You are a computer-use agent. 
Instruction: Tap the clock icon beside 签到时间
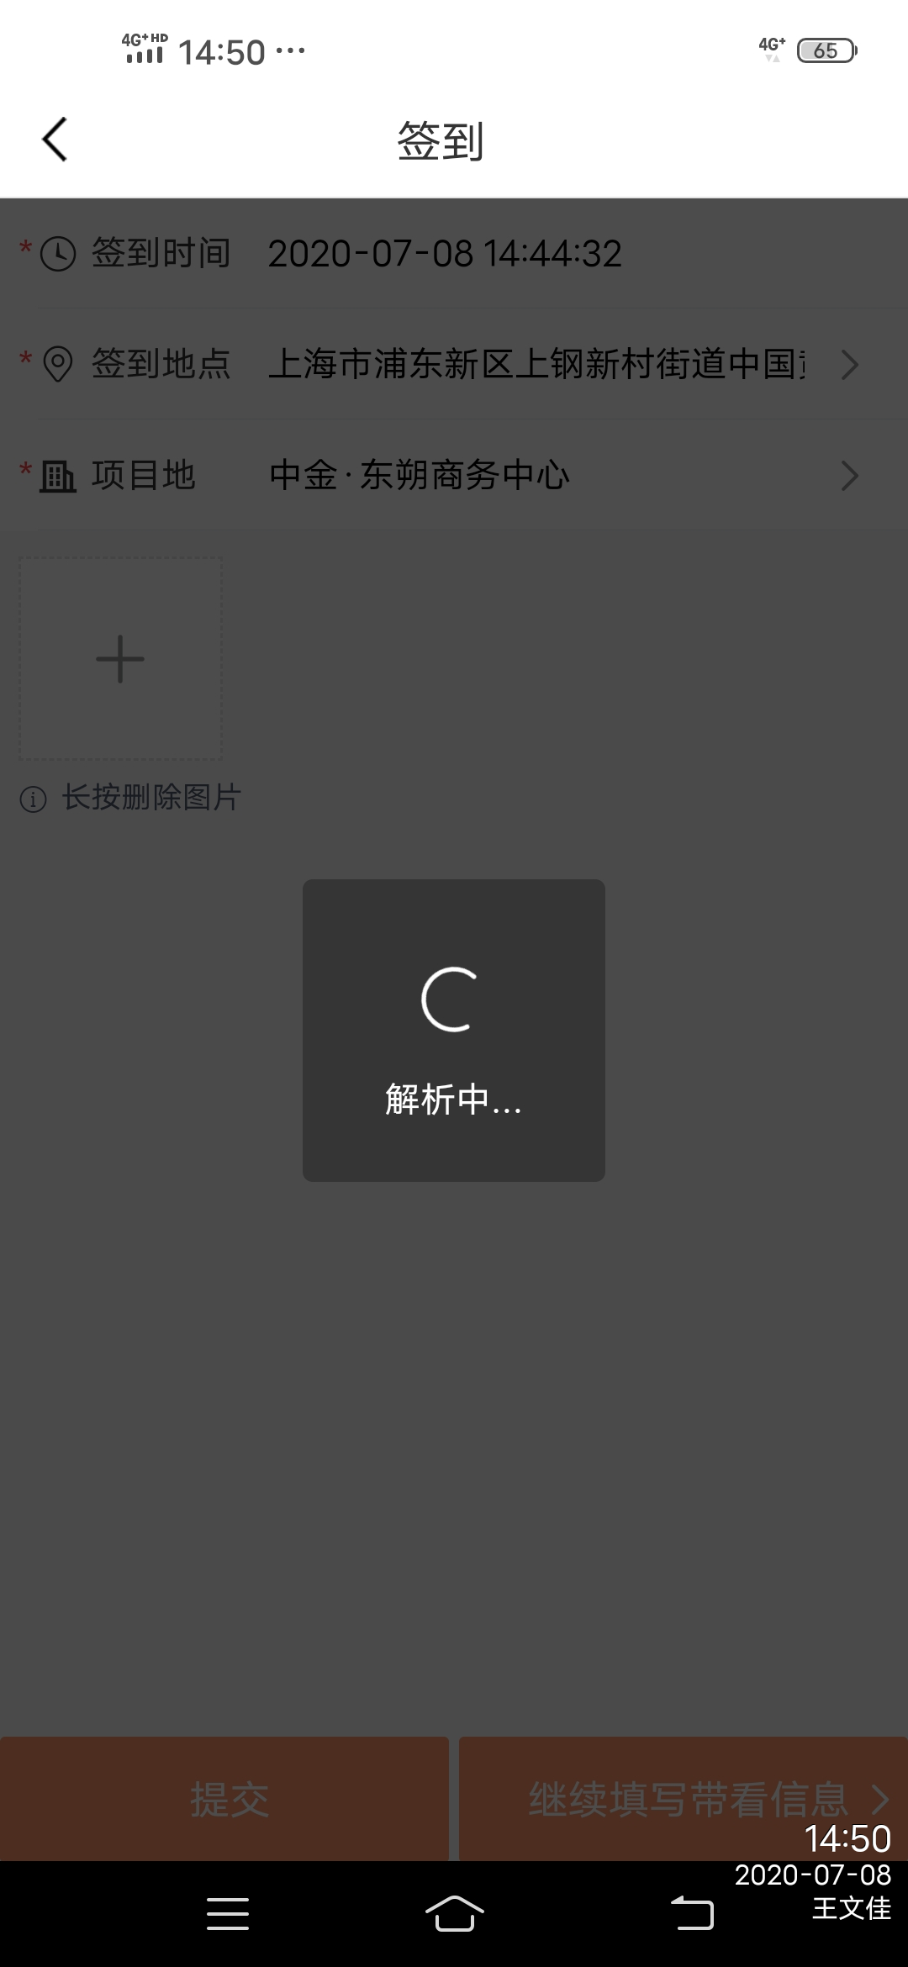tap(58, 254)
